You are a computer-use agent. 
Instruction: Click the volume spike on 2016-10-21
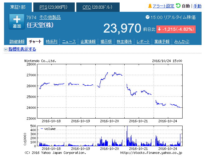click(127, 136)
